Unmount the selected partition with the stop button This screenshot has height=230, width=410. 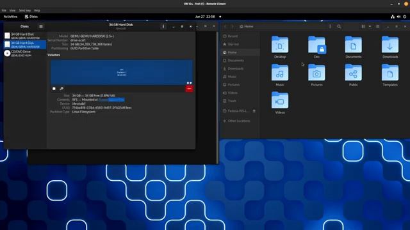(x=54, y=89)
